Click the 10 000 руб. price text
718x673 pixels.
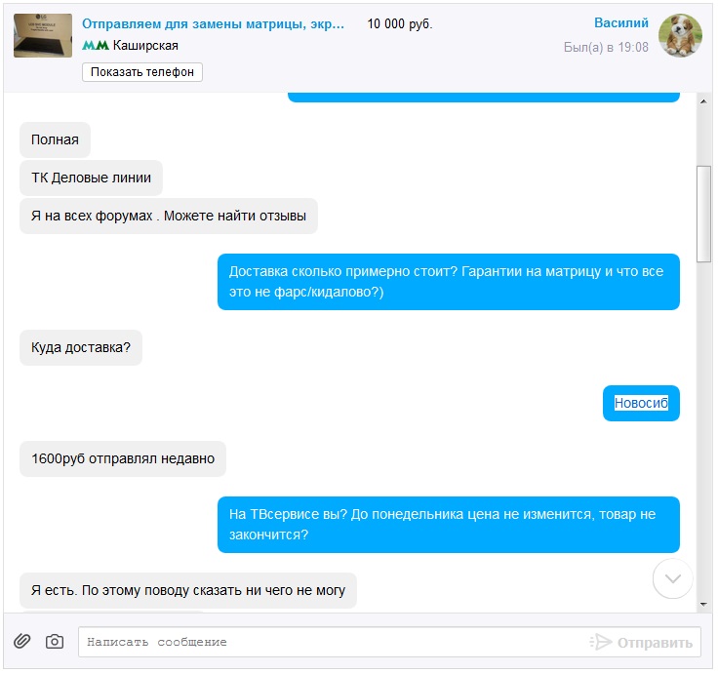click(400, 23)
